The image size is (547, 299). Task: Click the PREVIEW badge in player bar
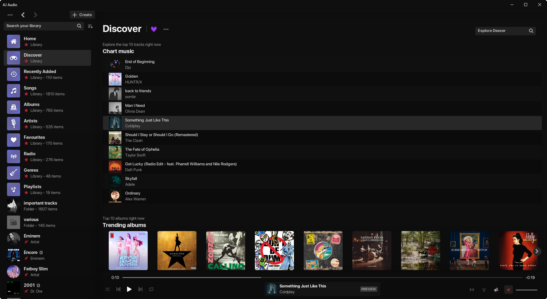[369, 289]
